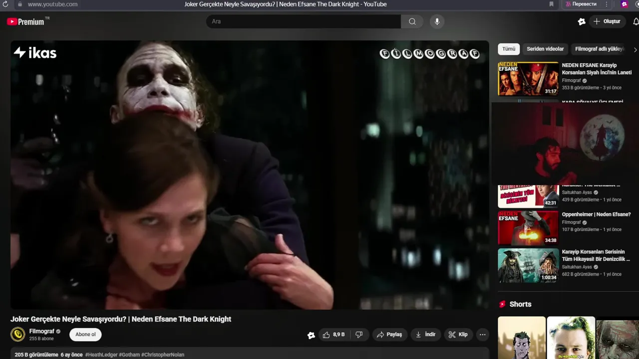Click the search magnifier button
The height and width of the screenshot is (359, 639).
[x=412, y=21]
